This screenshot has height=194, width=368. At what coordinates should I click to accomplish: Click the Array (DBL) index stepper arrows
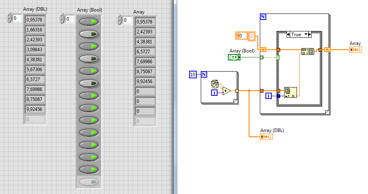pyautogui.click(x=9, y=18)
